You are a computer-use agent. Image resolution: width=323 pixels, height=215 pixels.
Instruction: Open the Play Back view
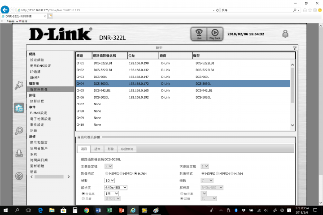[x=215, y=34]
